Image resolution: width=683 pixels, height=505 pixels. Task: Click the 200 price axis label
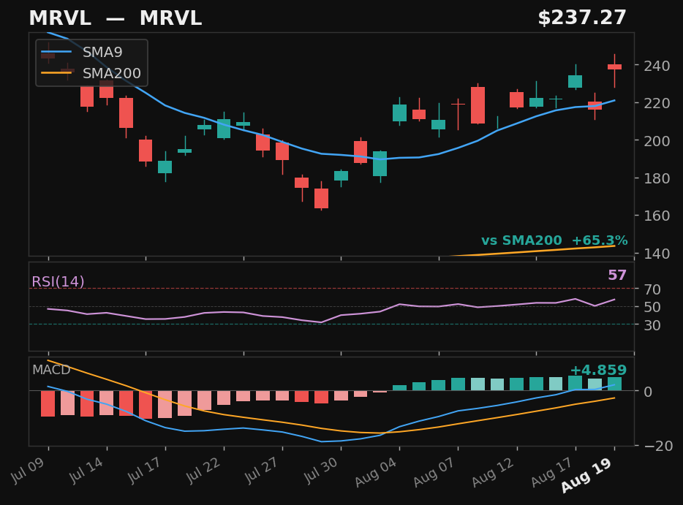coord(657,140)
